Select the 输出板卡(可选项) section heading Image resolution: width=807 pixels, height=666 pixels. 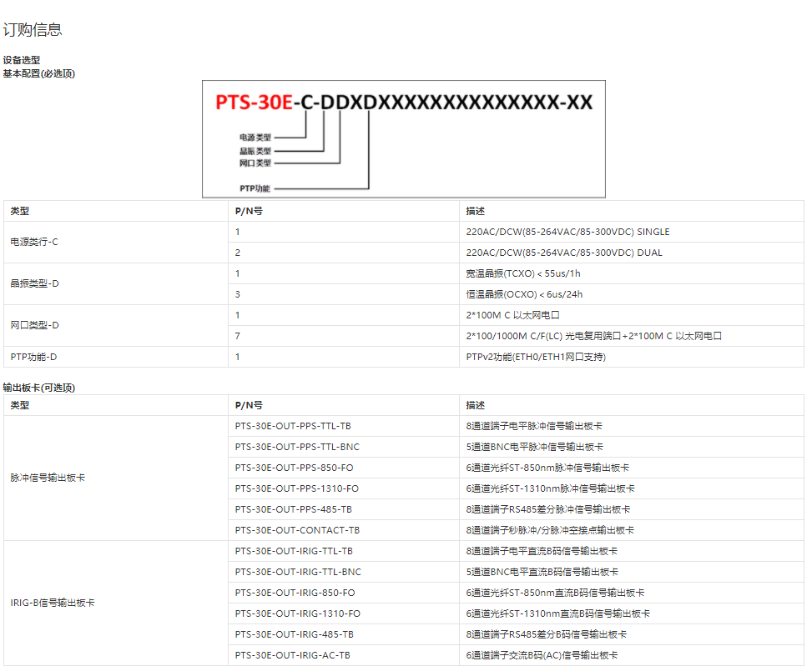coord(39,388)
